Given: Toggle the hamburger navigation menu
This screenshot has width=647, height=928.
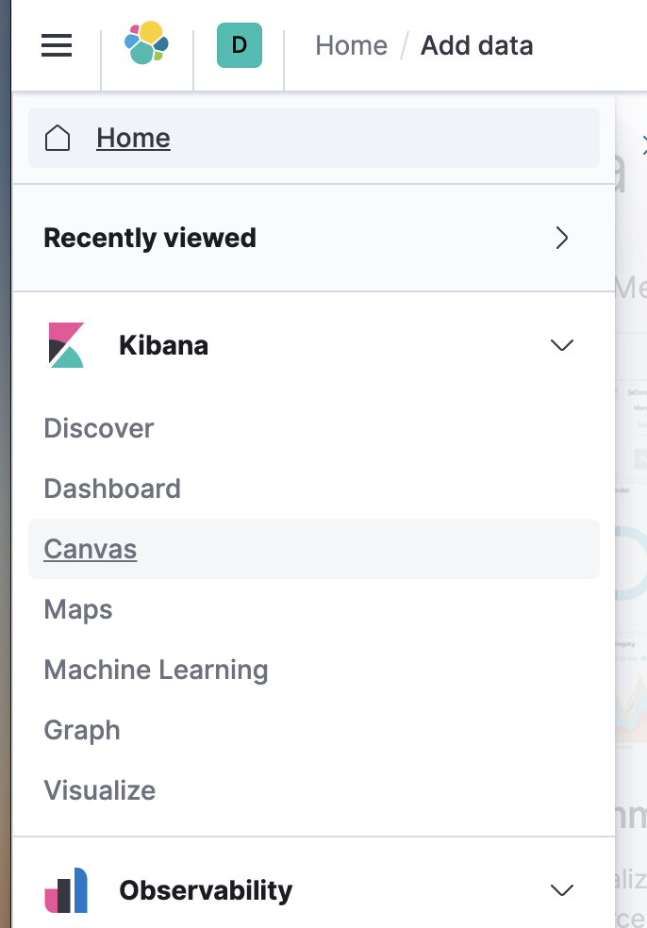Looking at the screenshot, I should 57,45.
